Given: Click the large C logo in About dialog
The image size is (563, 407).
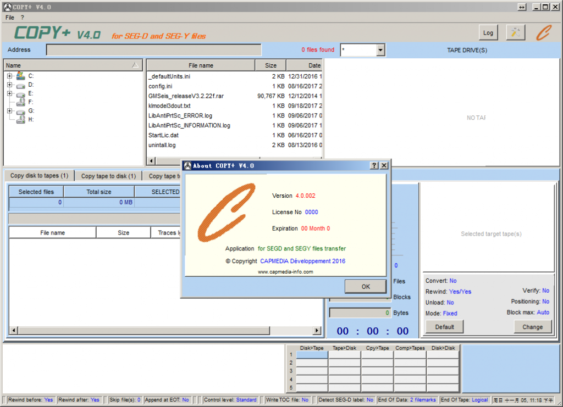Looking at the screenshot, I should (226, 212).
